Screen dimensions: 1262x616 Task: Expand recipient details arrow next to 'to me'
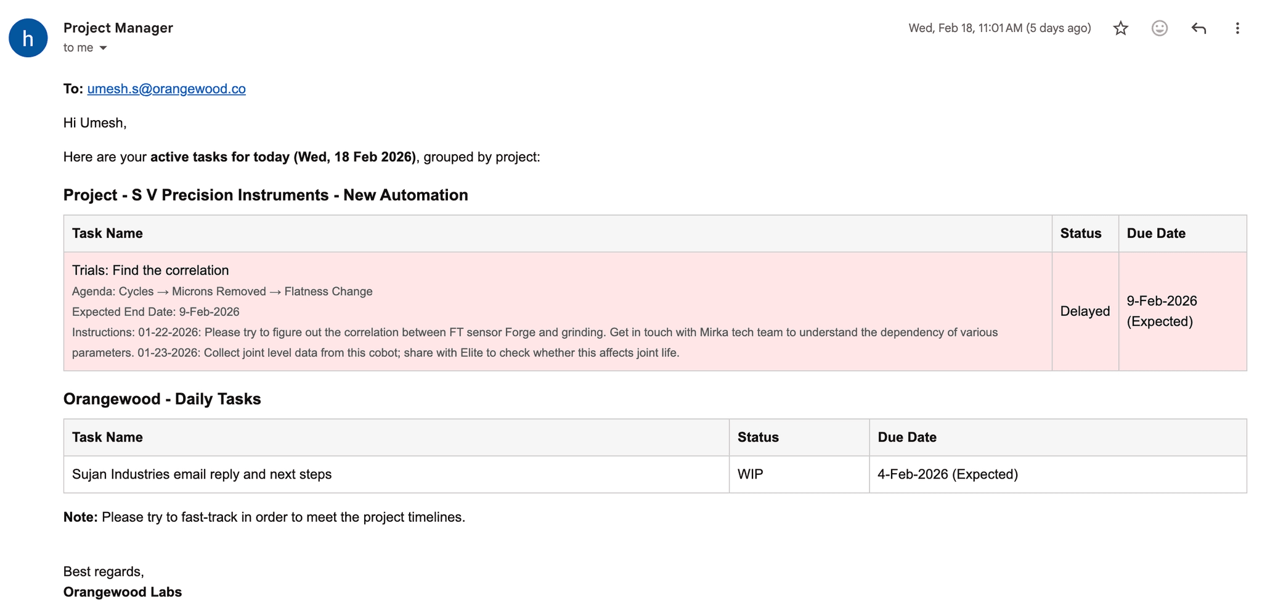(103, 48)
